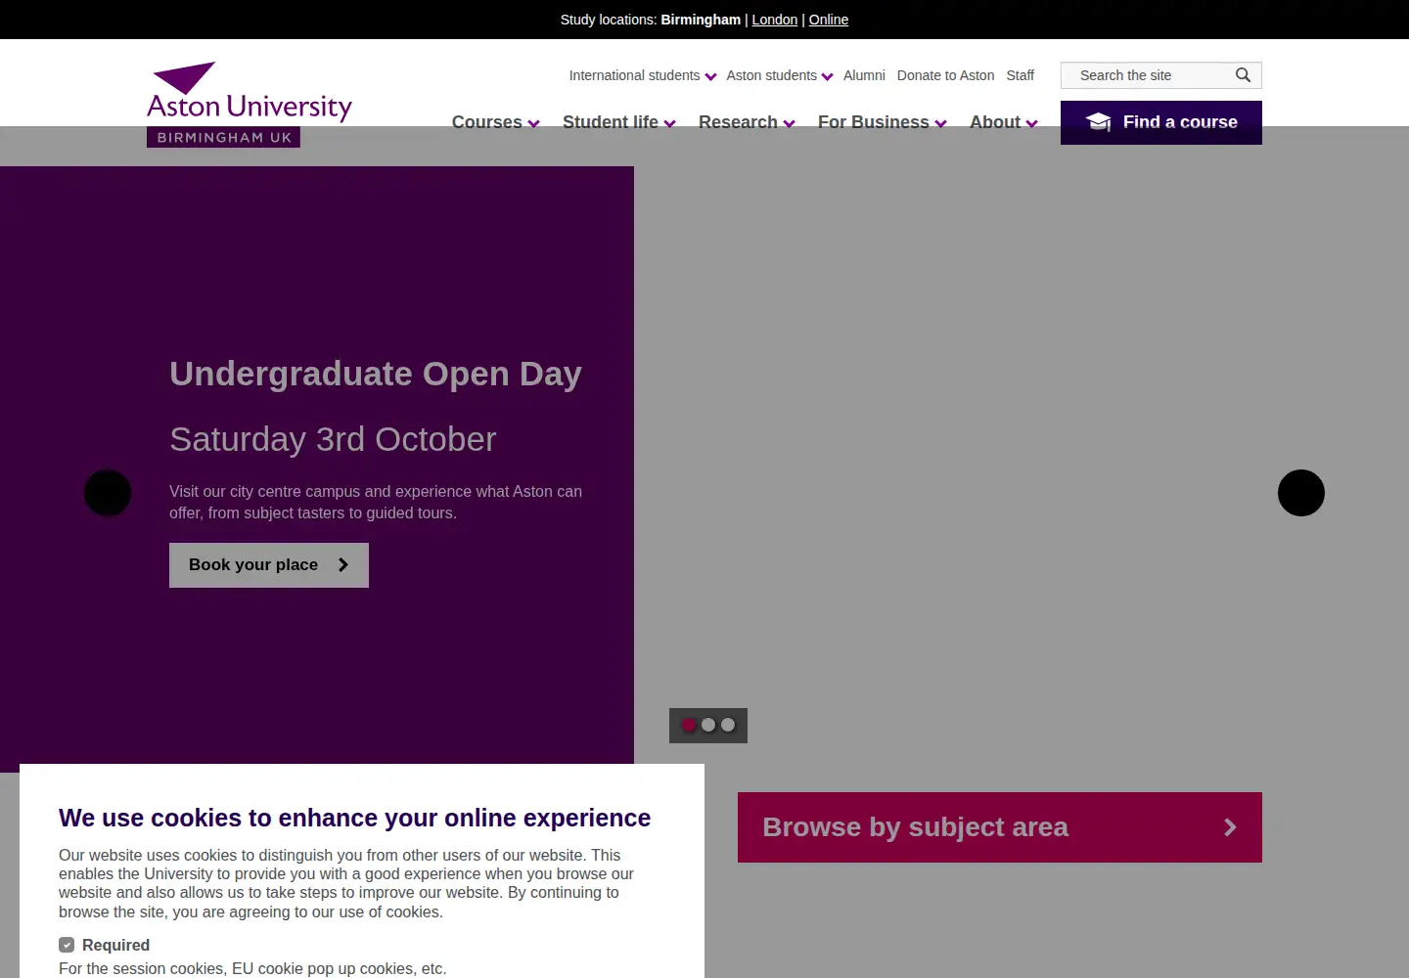1409x978 pixels.
Task: Toggle the Required cookies checkbox
Action: 67,945
